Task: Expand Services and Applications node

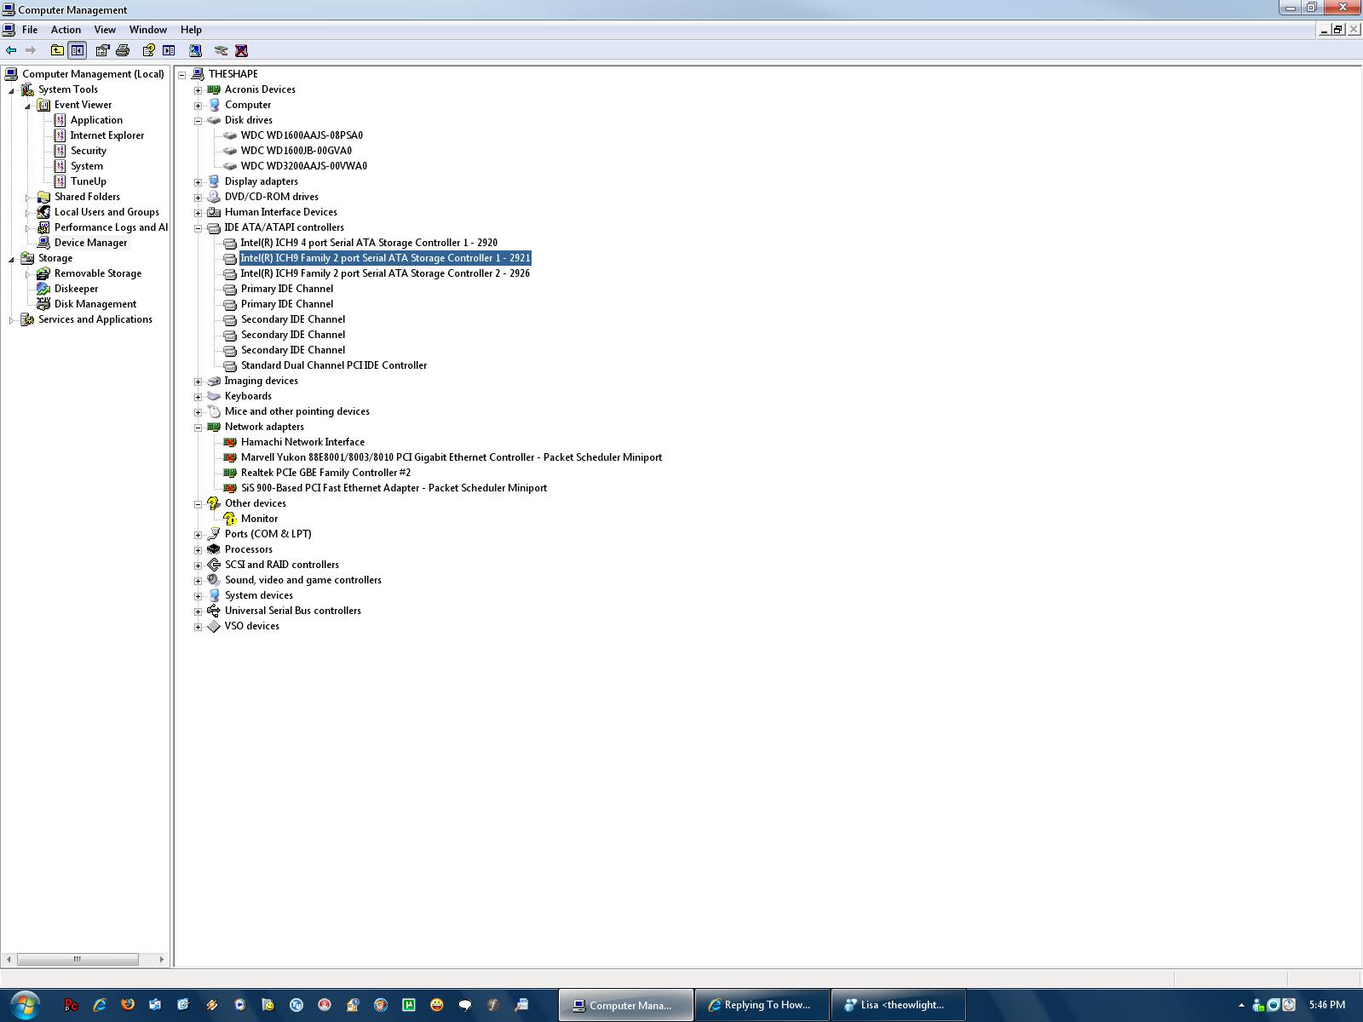Action: coord(11,320)
